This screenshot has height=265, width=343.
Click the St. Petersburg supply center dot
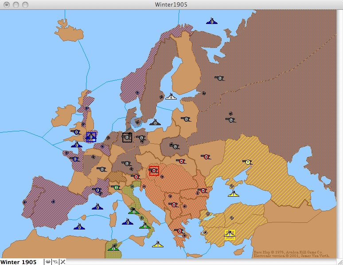204,93
